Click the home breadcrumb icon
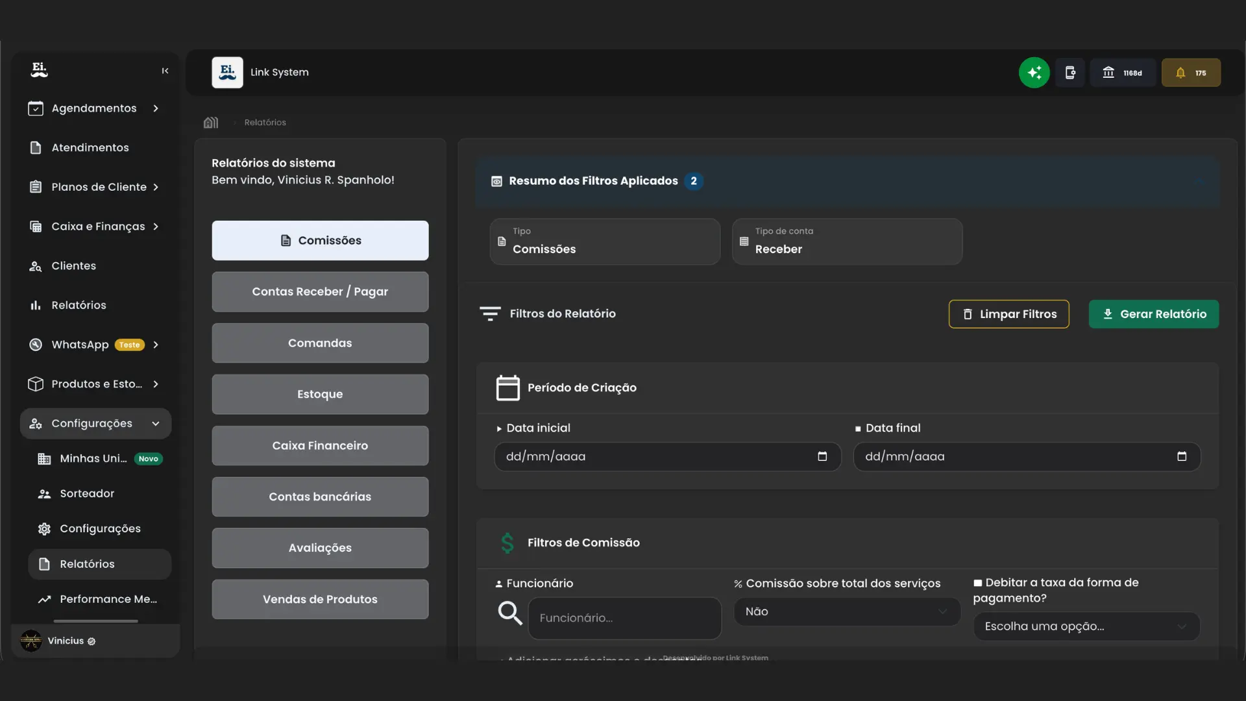The width and height of the screenshot is (1246, 701). coord(210,122)
